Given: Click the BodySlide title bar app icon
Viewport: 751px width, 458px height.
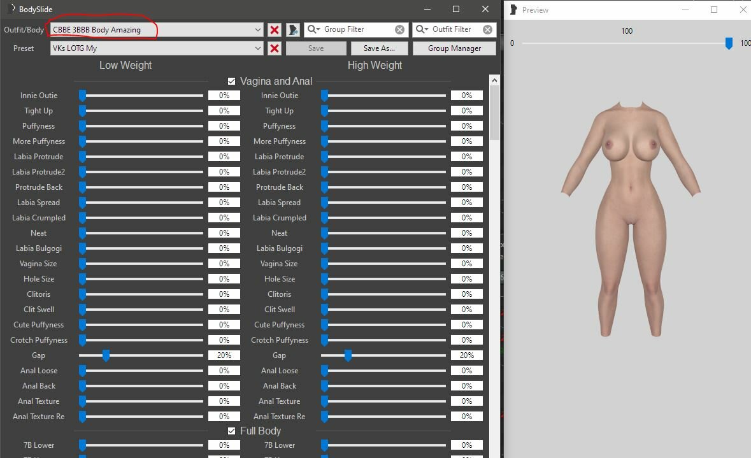Looking at the screenshot, I should pos(10,9).
